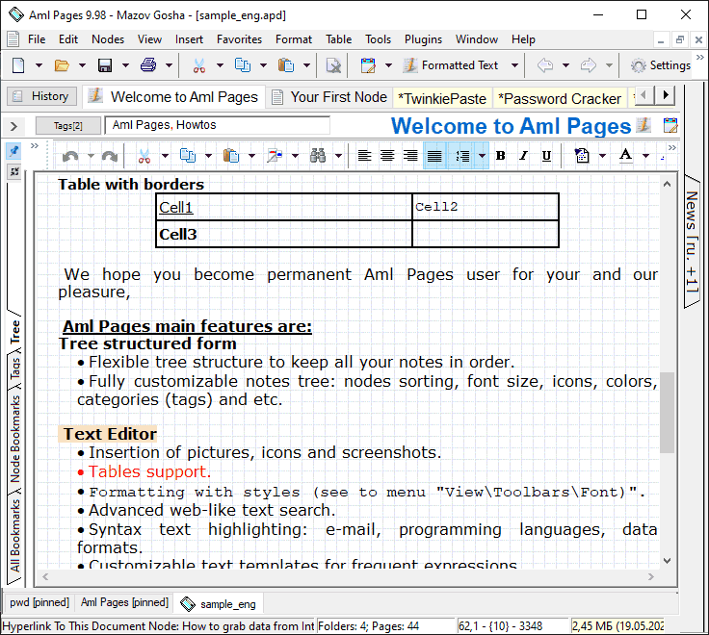Toggle underline formatting

[x=546, y=156]
